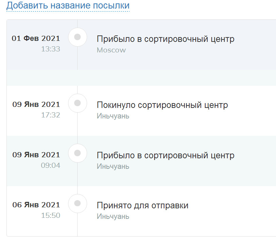The height and width of the screenshot is (241, 276).
Task: Click 'Иньчуань' under 'Покинуло сортировочный центр'
Action: point(113,116)
